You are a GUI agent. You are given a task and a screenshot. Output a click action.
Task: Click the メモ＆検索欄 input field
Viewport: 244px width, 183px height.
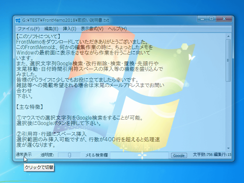139,155
